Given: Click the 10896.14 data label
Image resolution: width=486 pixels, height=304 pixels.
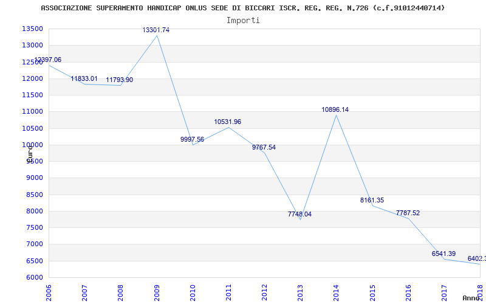Looking at the screenshot, I should (x=335, y=110).
